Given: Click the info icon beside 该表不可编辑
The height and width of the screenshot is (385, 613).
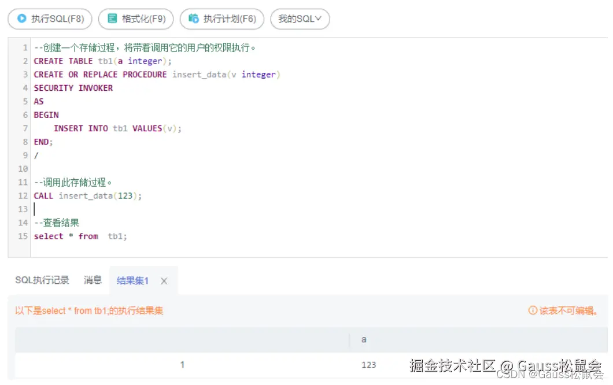Looking at the screenshot, I should [x=533, y=310].
